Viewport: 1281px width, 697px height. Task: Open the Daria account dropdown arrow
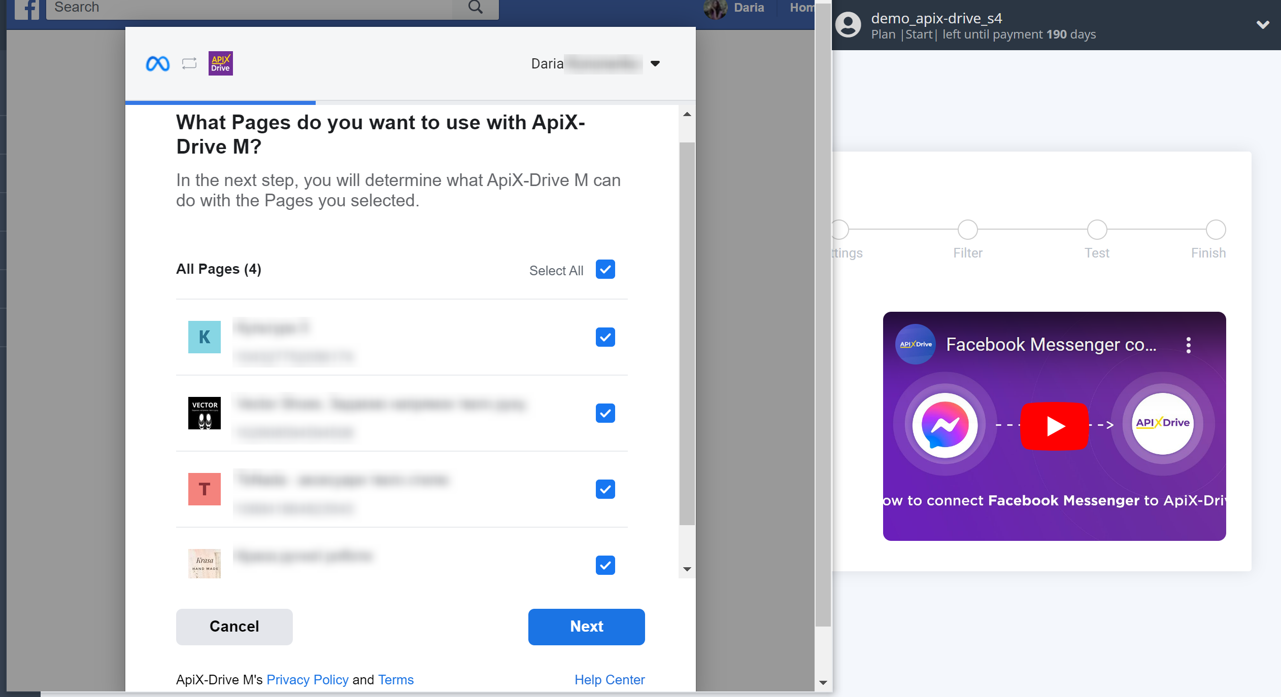pos(655,64)
